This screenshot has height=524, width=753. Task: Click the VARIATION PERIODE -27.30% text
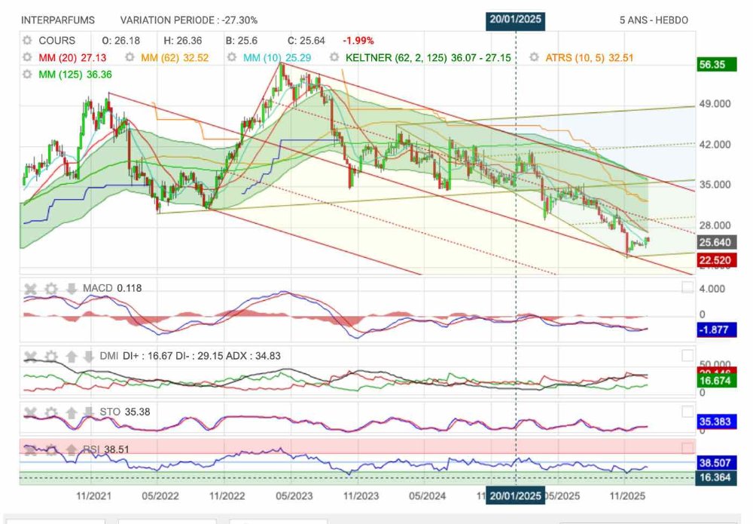tap(189, 20)
